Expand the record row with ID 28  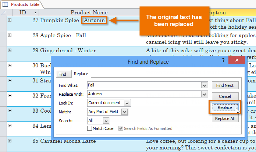[x=10, y=35]
